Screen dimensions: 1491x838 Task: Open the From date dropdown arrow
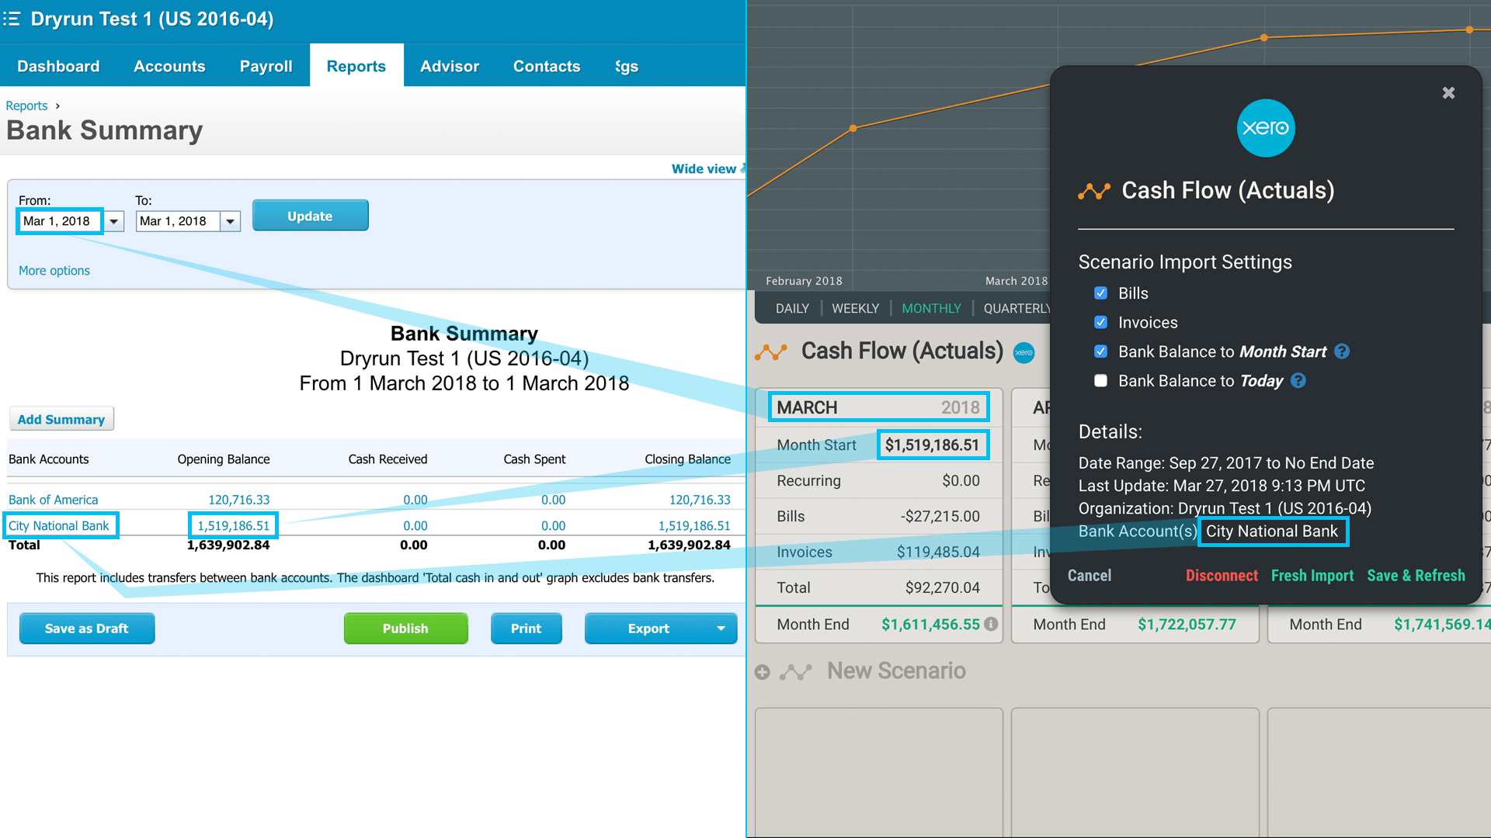114,222
